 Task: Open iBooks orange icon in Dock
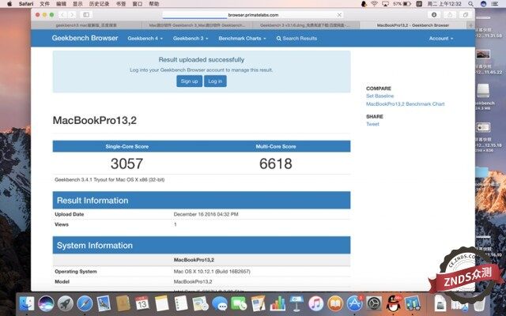tap(335, 303)
